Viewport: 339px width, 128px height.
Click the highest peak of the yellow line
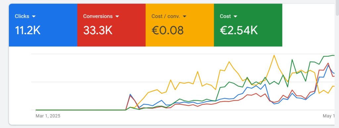pyautogui.click(x=274, y=55)
